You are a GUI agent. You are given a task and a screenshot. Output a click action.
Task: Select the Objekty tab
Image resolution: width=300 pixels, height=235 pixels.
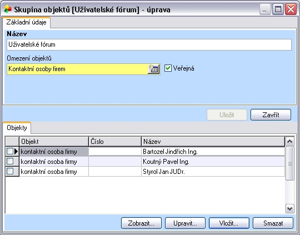click(x=17, y=128)
